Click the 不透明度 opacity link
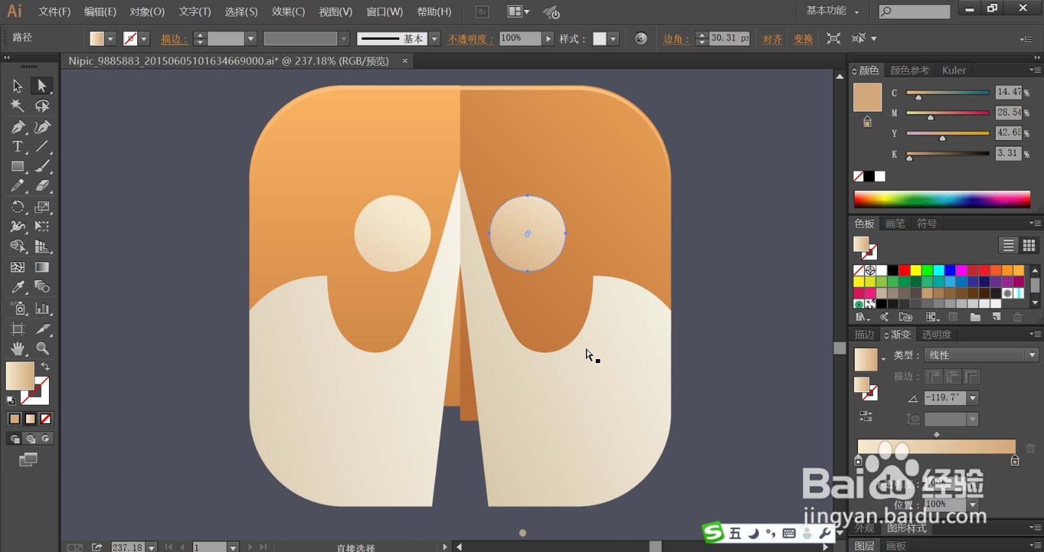Image resolution: width=1044 pixels, height=552 pixels. [x=470, y=39]
